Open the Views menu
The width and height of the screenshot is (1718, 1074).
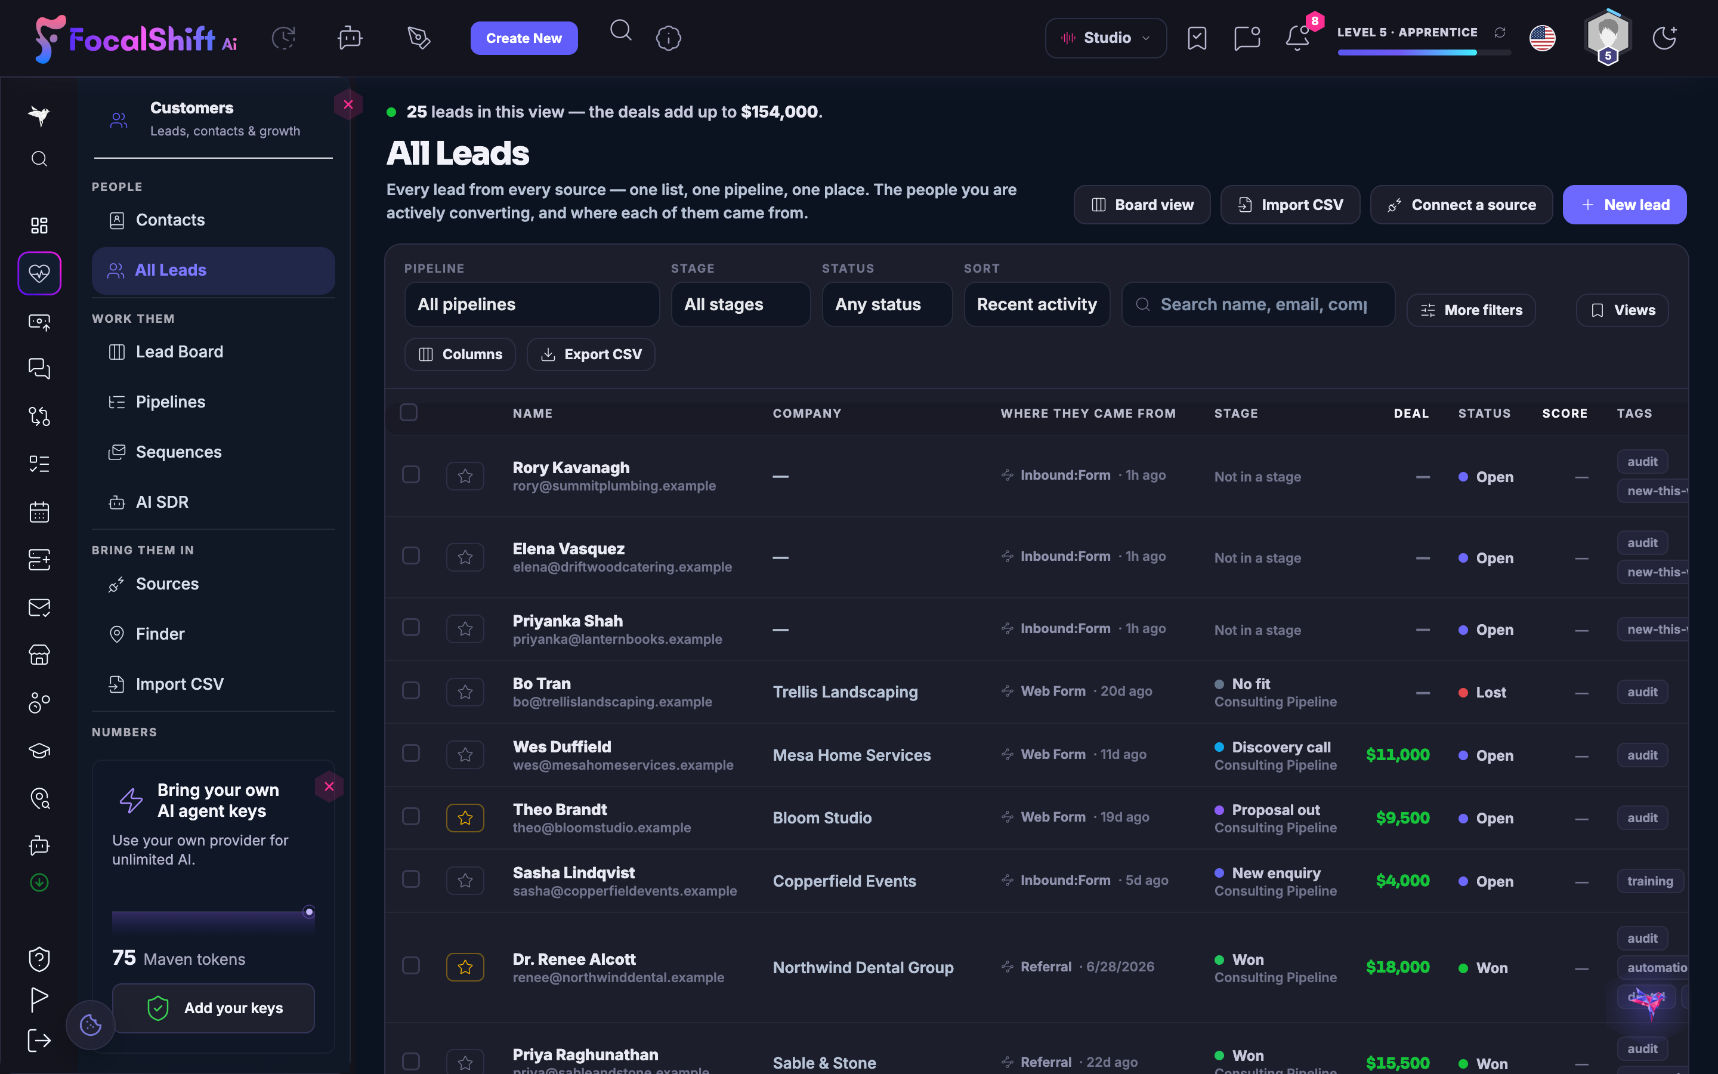click(1622, 310)
